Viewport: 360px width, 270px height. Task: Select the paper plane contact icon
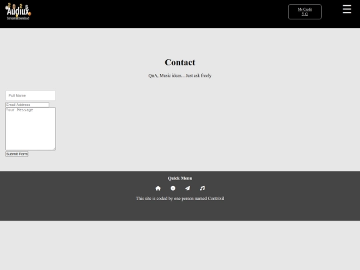[187, 188]
